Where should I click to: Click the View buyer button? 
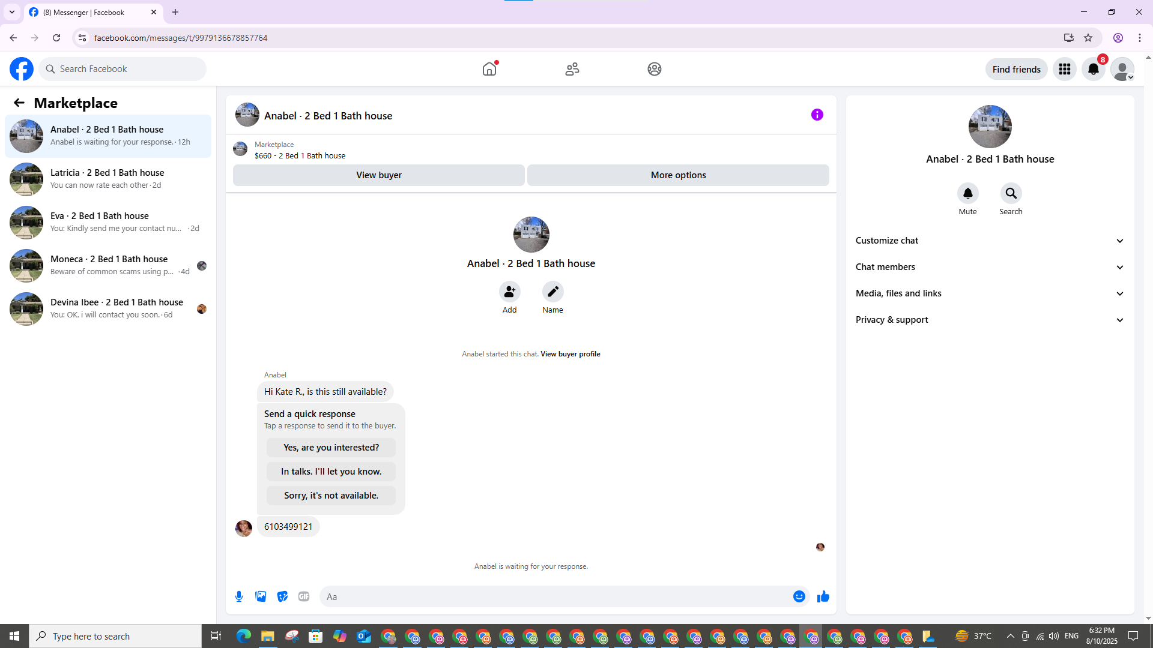coord(378,175)
